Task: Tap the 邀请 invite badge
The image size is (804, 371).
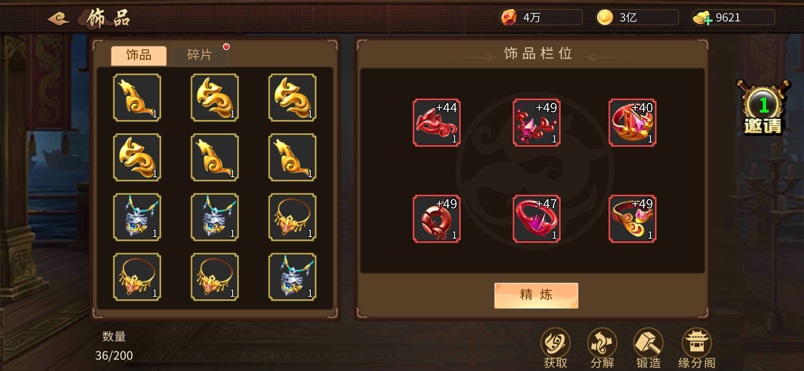Action: (763, 108)
